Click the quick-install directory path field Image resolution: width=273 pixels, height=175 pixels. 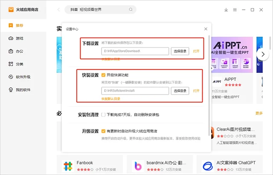click(135, 91)
